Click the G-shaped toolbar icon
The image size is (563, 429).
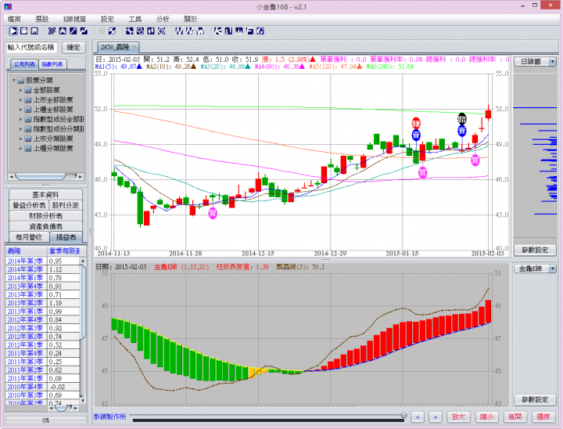coord(260,31)
